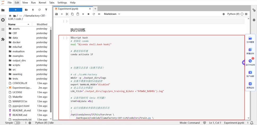
Task: Click Ln 1, Col 1 status entry
Action: pos(215,123)
